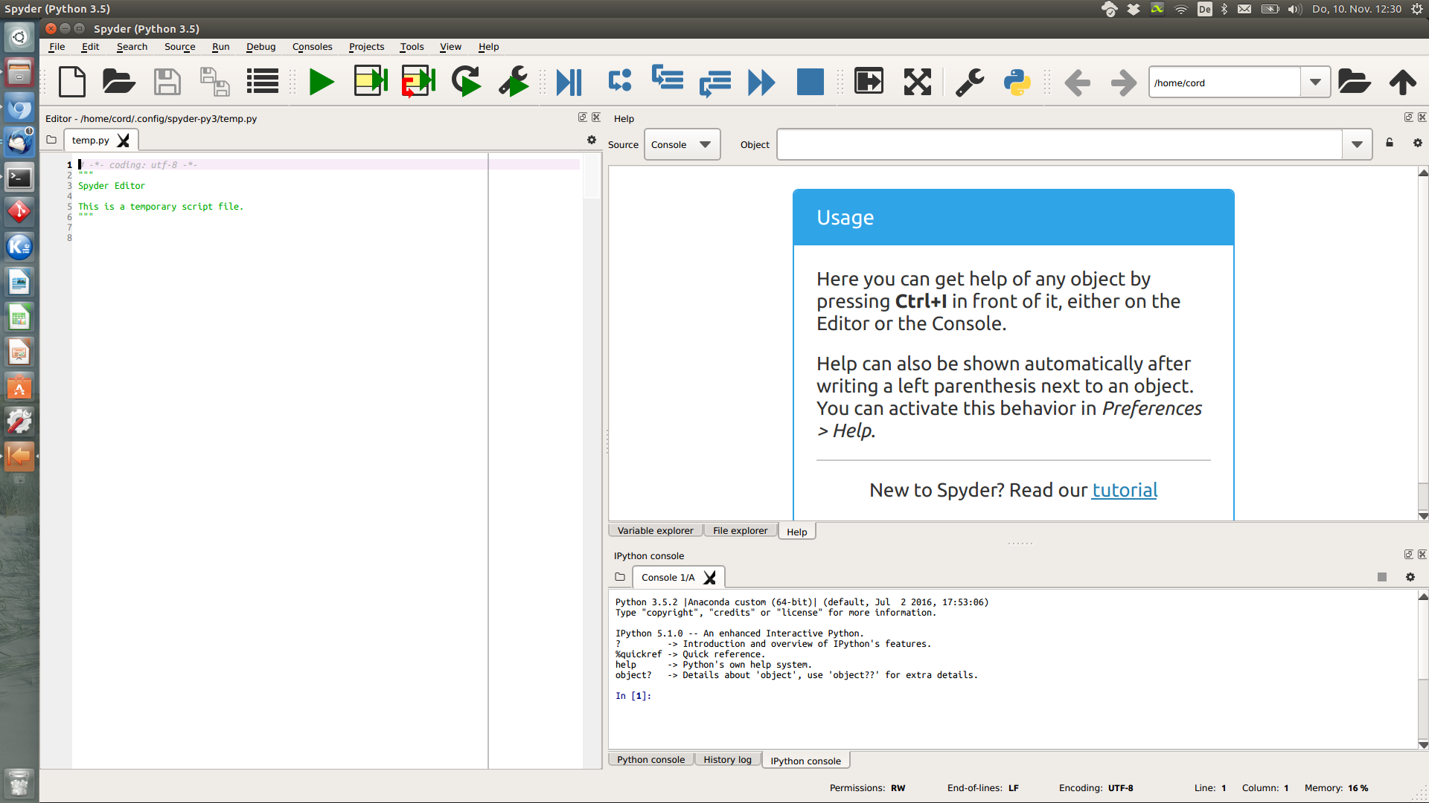Stop debugging with the blue square
This screenshot has height=803, width=1429.
pos(810,82)
